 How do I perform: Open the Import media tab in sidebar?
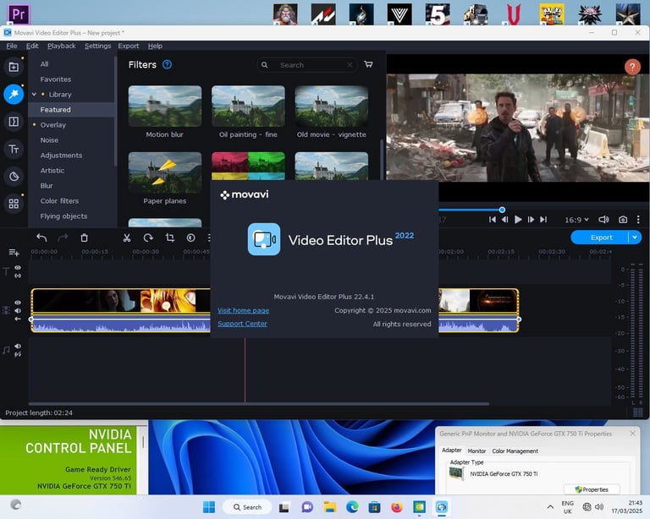pos(14,67)
